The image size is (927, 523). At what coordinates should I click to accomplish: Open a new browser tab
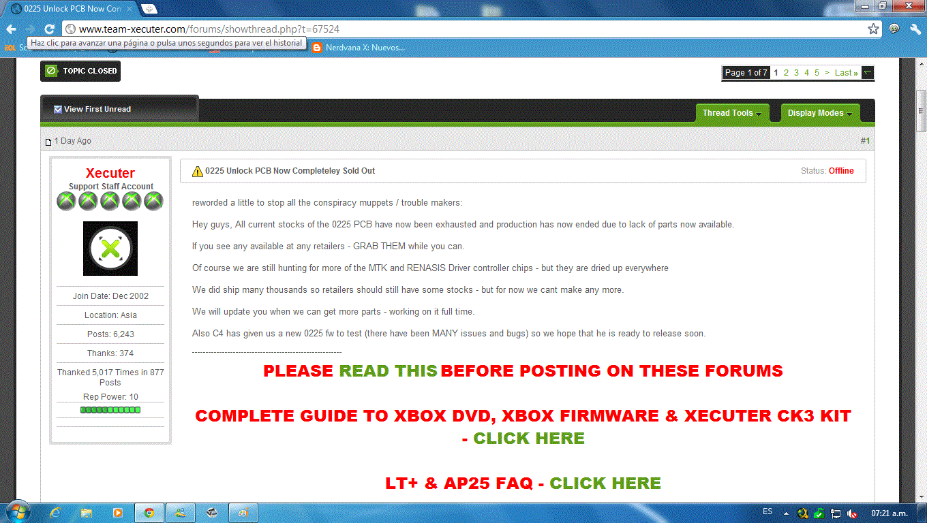pyautogui.click(x=149, y=9)
